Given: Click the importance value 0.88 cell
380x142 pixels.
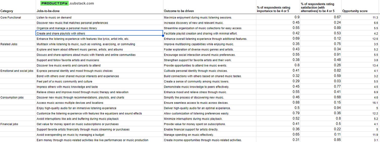Looking at the screenshot, I should pos(278,103).
